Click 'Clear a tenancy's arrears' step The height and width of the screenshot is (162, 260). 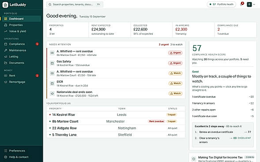tap(223, 140)
